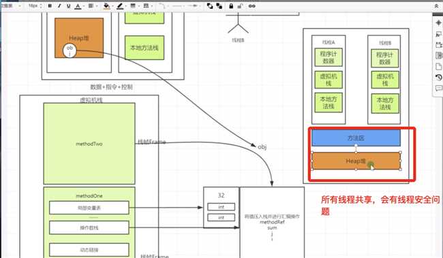Click the 线程B stick figure label

coord(238,40)
